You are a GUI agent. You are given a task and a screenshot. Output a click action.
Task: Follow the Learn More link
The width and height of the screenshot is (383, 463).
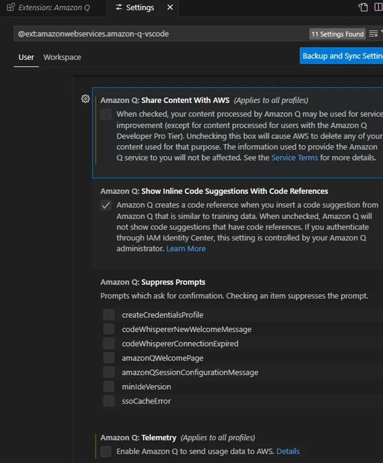(x=186, y=248)
